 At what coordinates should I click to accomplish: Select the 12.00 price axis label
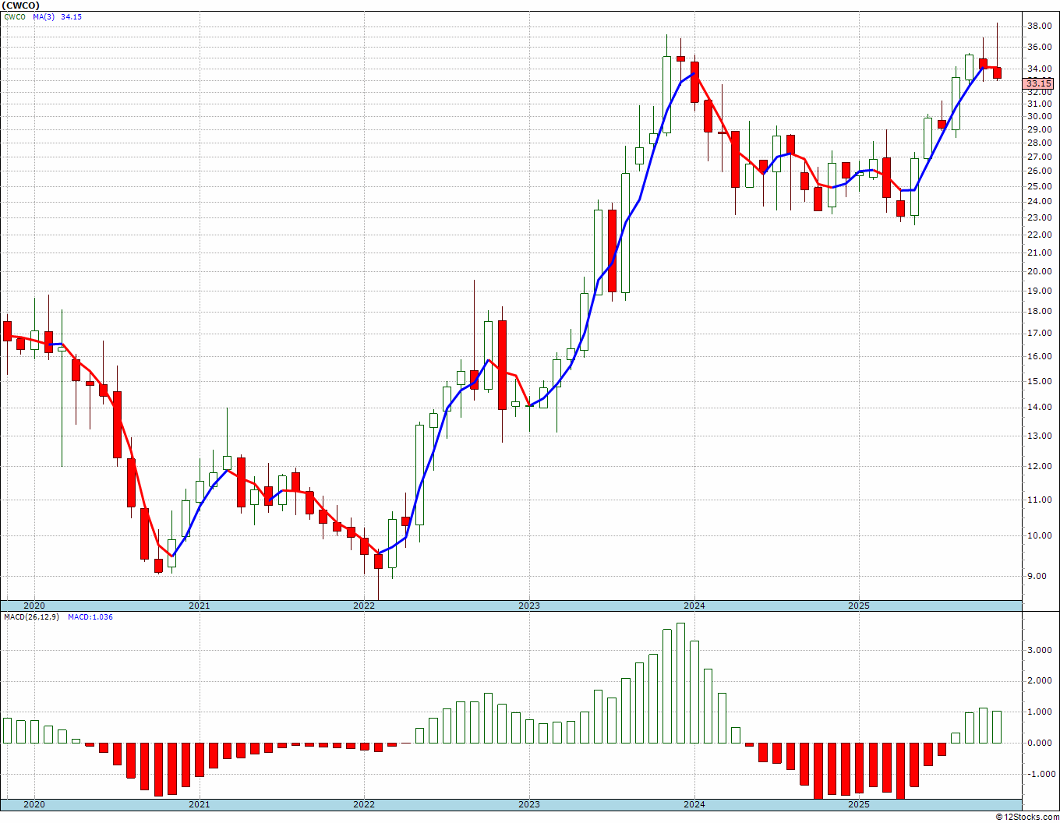click(x=1040, y=467)
